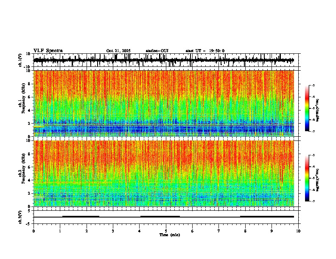The image size is (336, 259).
Task: Click the ch.2 color scale bar
Action: coord(307,178)
